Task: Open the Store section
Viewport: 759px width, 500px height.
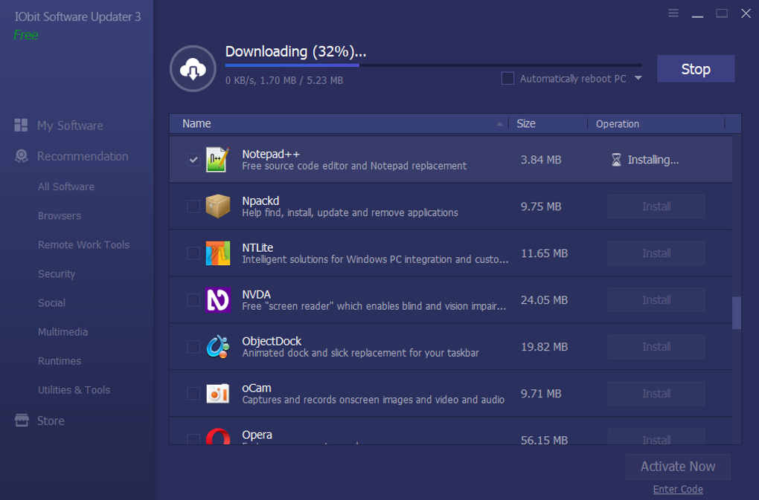Action: click(x=51, y=421)
